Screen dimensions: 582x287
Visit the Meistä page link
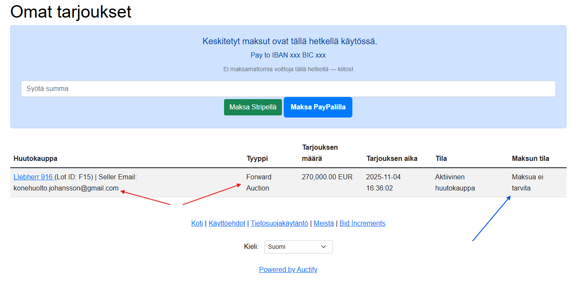click(x=324, y=223)
